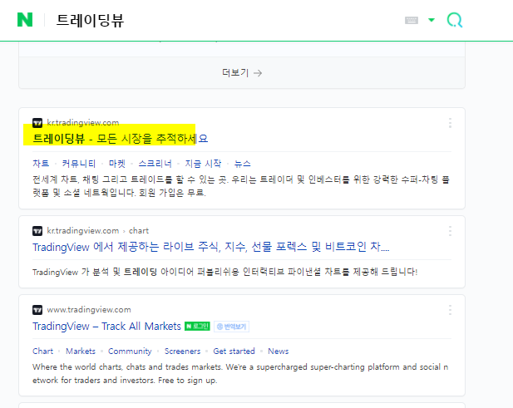Click favicon of kr.tradingview.com chart result
Screen dimensions: 513x408
[37, 231]
